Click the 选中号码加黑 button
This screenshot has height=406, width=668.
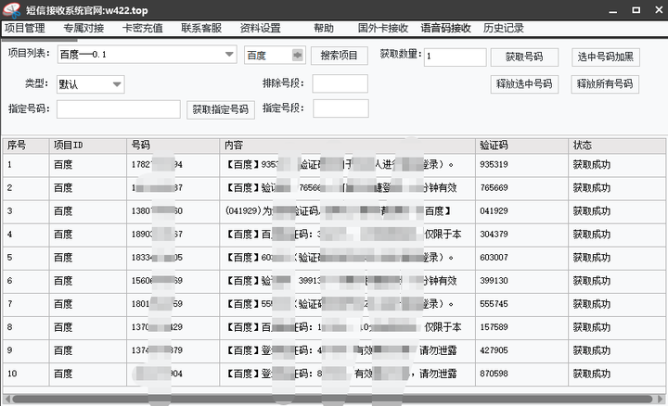(x=605, y=57)
